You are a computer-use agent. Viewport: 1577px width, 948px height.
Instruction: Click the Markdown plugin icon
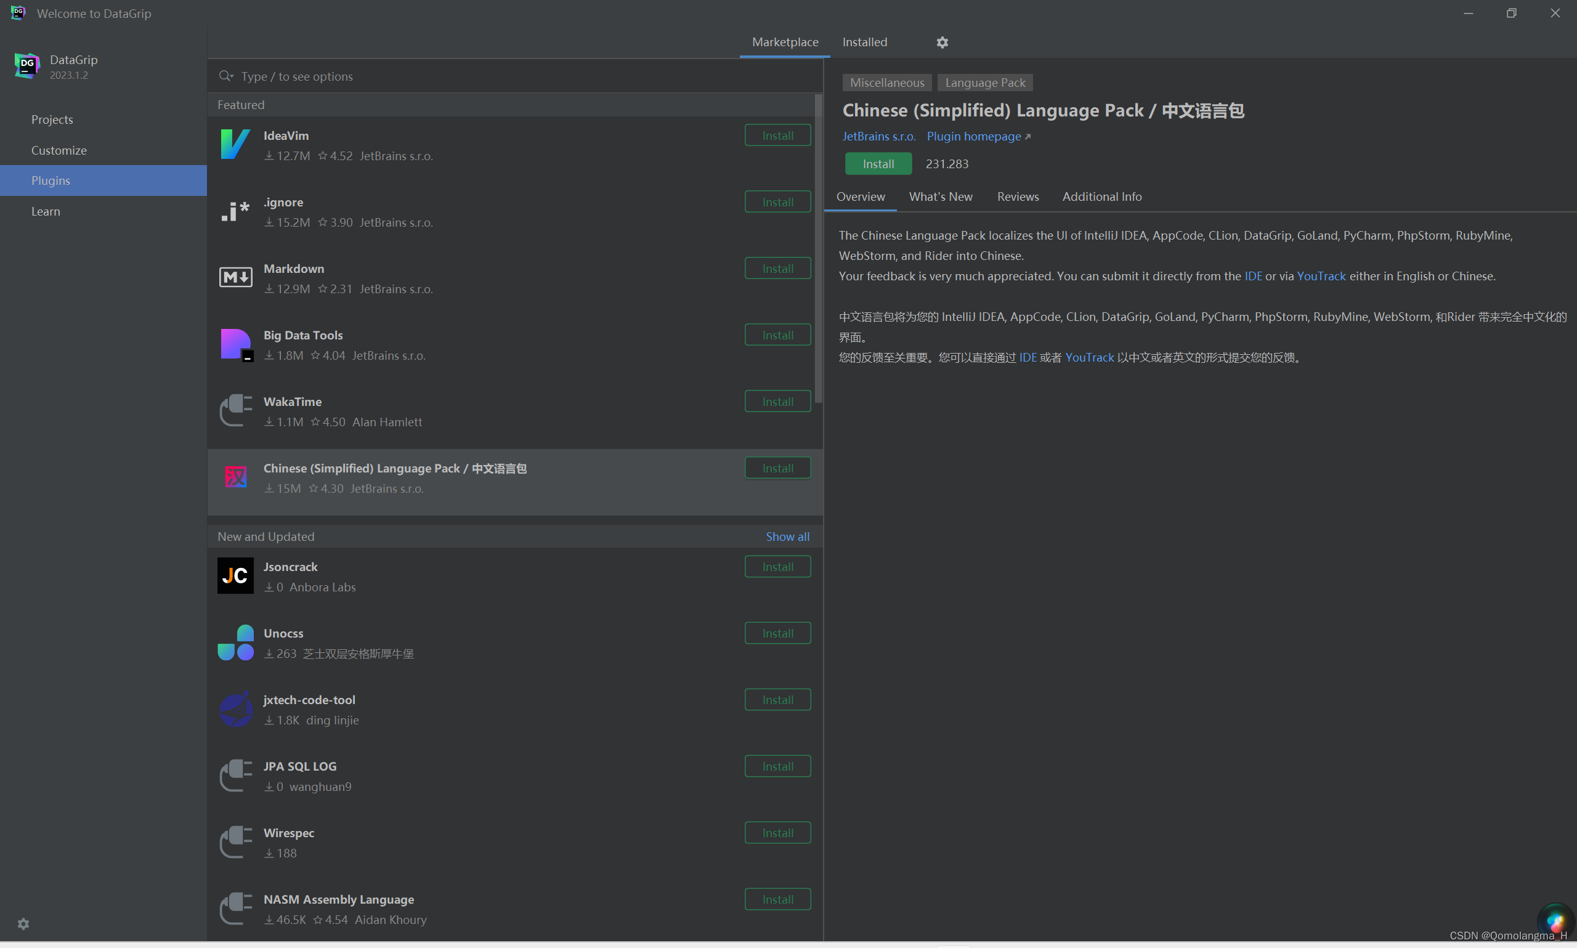pyautogui.click(x=235, y=277)
